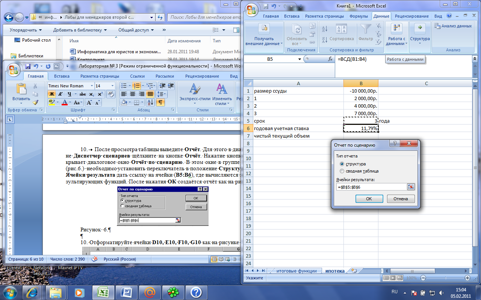Open the Разметка страницы tab in Excel

(324, 16)
